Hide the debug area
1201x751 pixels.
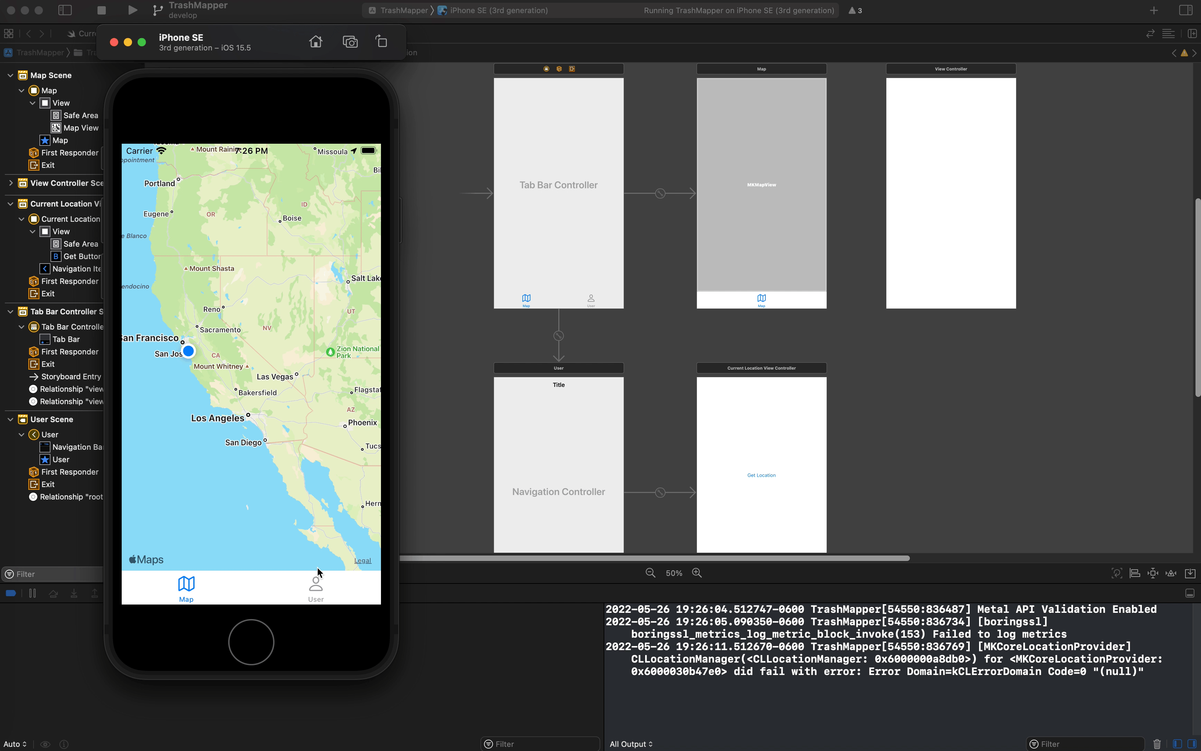pyautogui.click(x=1190, y=593)
